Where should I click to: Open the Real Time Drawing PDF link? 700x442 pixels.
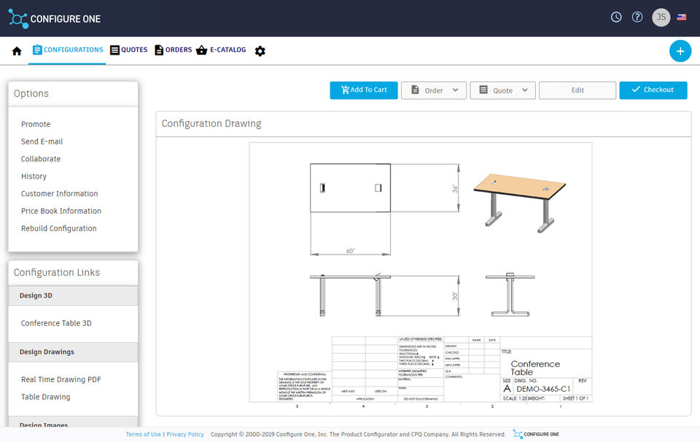[x=61, y=379]
